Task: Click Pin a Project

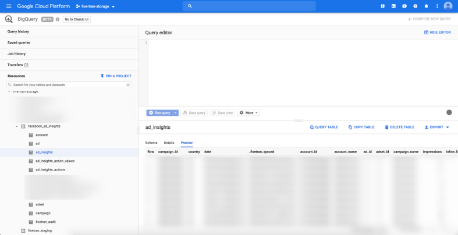Action: 116,76
